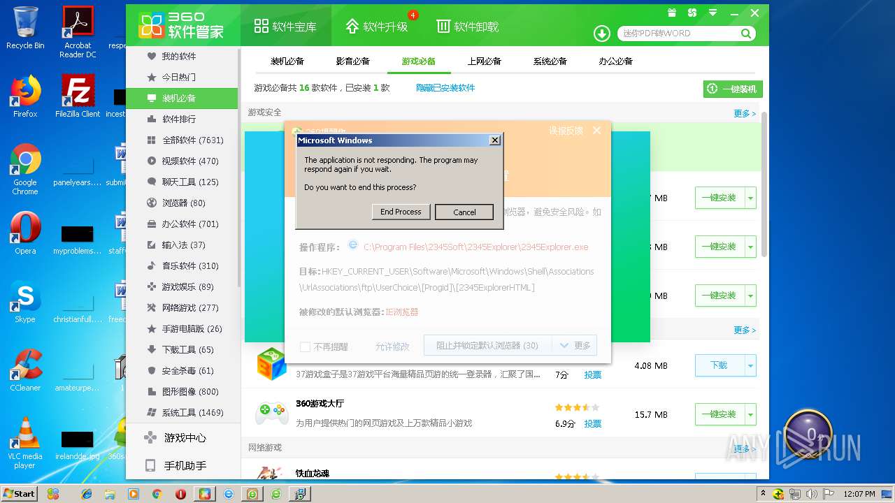
Task: Switch to 游戏必备 sub-tab
Action: [x=419, y=61]
